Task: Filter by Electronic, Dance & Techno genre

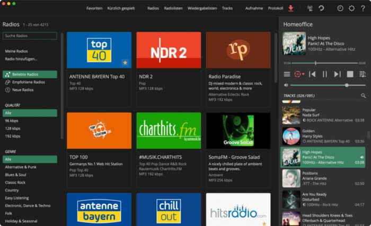Action: pos(28,206)
